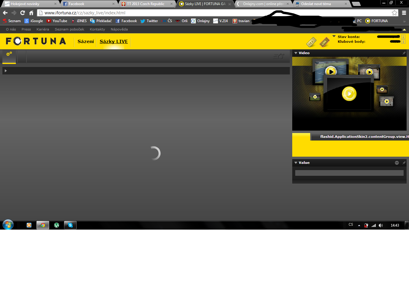This screenshot has height=287, width=409.
Task: Open the 1X2 betting ticket icon
Action: pyautogui.click(x=311, y=42)
